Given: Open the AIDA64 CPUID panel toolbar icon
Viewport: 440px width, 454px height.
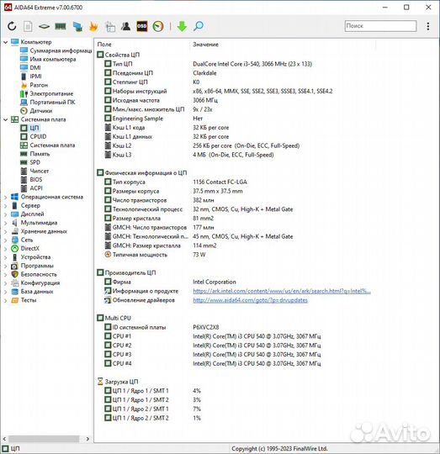Looking at the screenshot, I should [110, 26].
